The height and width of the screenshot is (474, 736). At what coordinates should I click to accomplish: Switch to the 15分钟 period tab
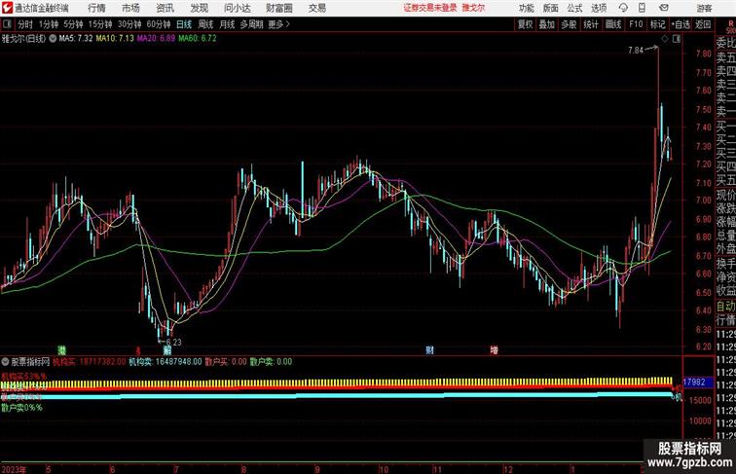point(100,24)
